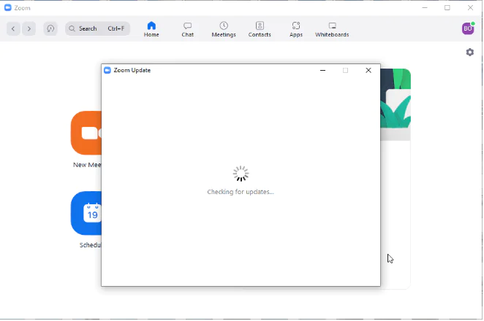484x321 pixels.
Task: Click the Zoom logo in main title bar
Action: pos(8,8)
